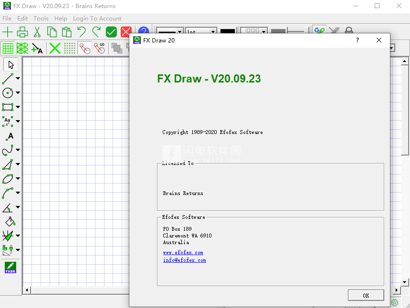The width and height of the screenshot is (410, 308).
Task: Expand the Triangle tool dropdown arrow
Action: click(18, 164)
